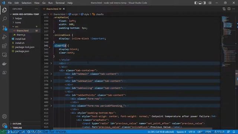Click the src breadcrumb segment
Image resolution: width=238 pixels, height=134 pixels.
pyautogui.click(x=45, y=14)
